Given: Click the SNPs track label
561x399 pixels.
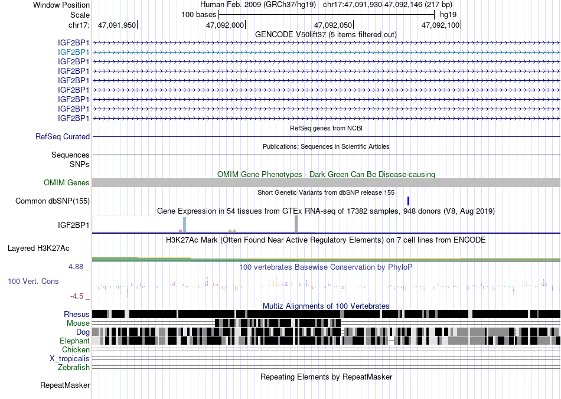Looking at the screenshot, I should [80, 165].
